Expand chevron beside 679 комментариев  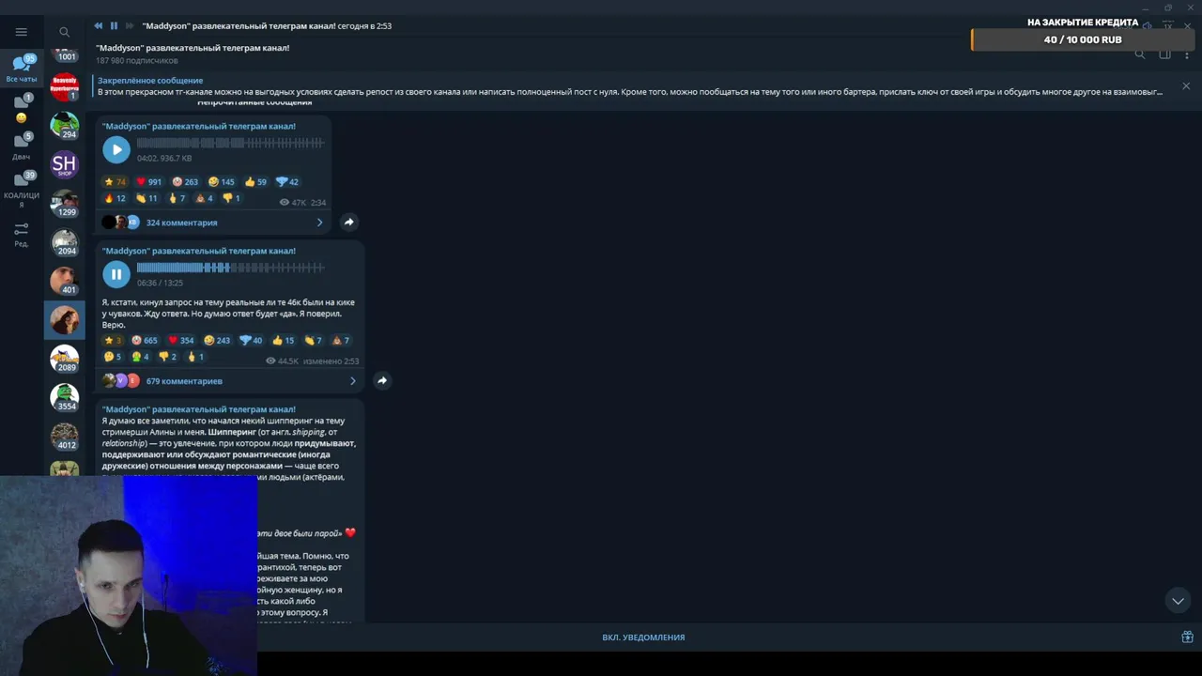click(x=353, y=381)
